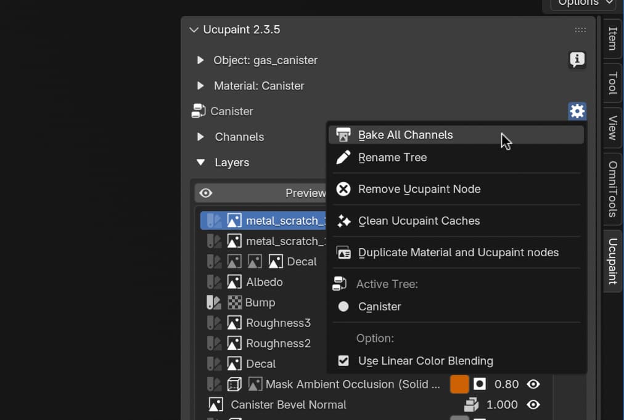Viewport: 624px width, 420px height.
Task: Choose Rename Tree from the menu
Action: [456, 158]
